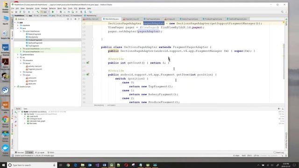299x168 pixels.
Task: Open Microsoft Edge from the Windows taskbar
Action: [x=75, y=165]
